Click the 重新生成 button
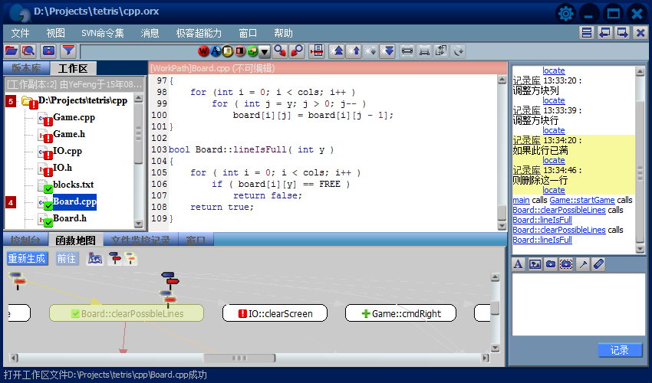This screenshot has width=652, height=383. 27,259
